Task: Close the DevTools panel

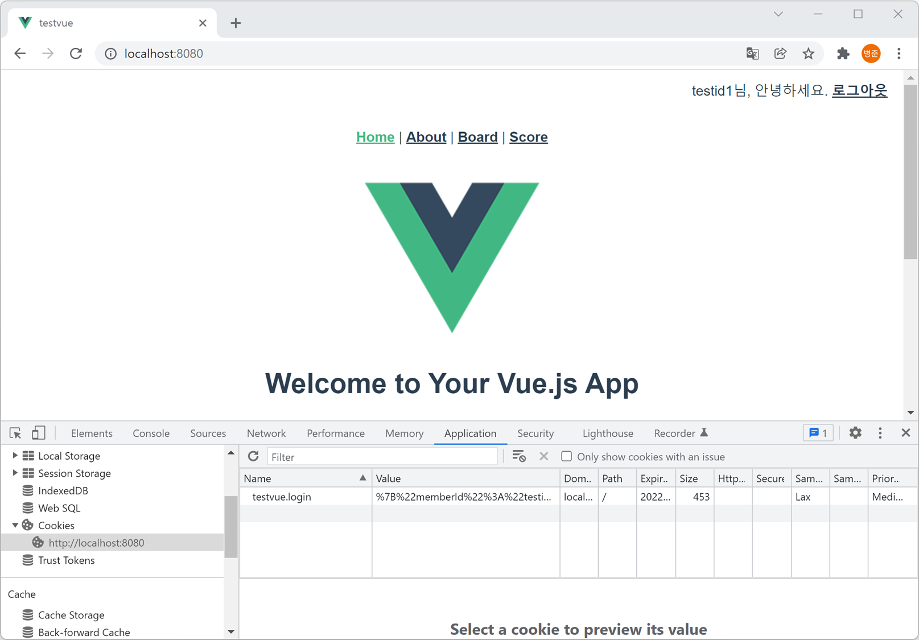Action: [906, 433]
